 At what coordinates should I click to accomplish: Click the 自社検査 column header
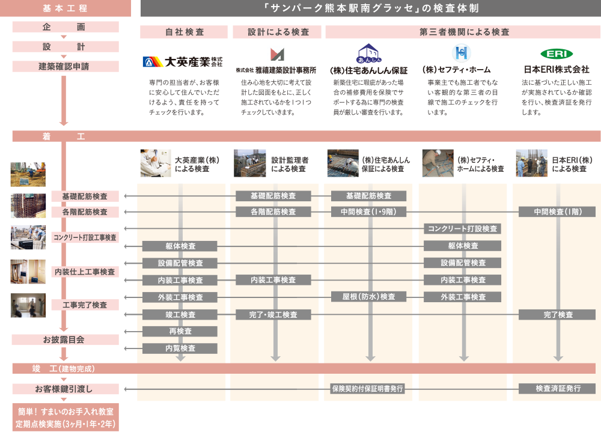click(184, 32)
